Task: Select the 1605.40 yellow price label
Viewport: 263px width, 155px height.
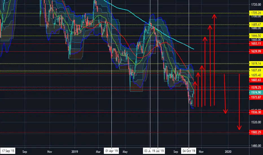Action: pyautogui.click(x=256, y=75)
